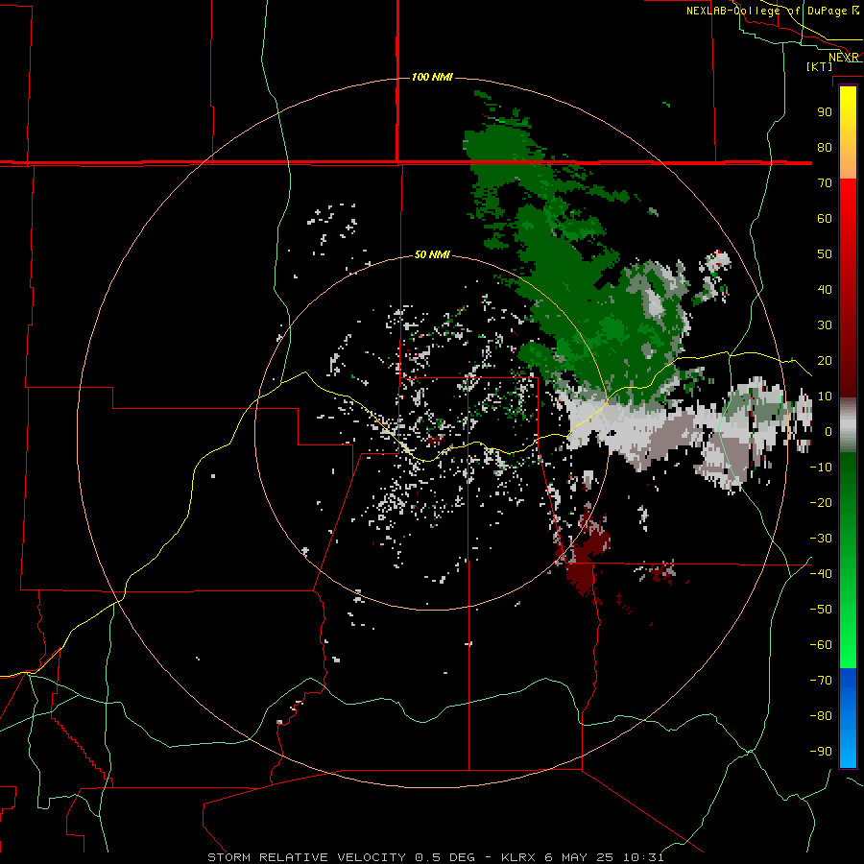Click the 100 NMI range ring label

pyautogui.click(x=432, y=77)
